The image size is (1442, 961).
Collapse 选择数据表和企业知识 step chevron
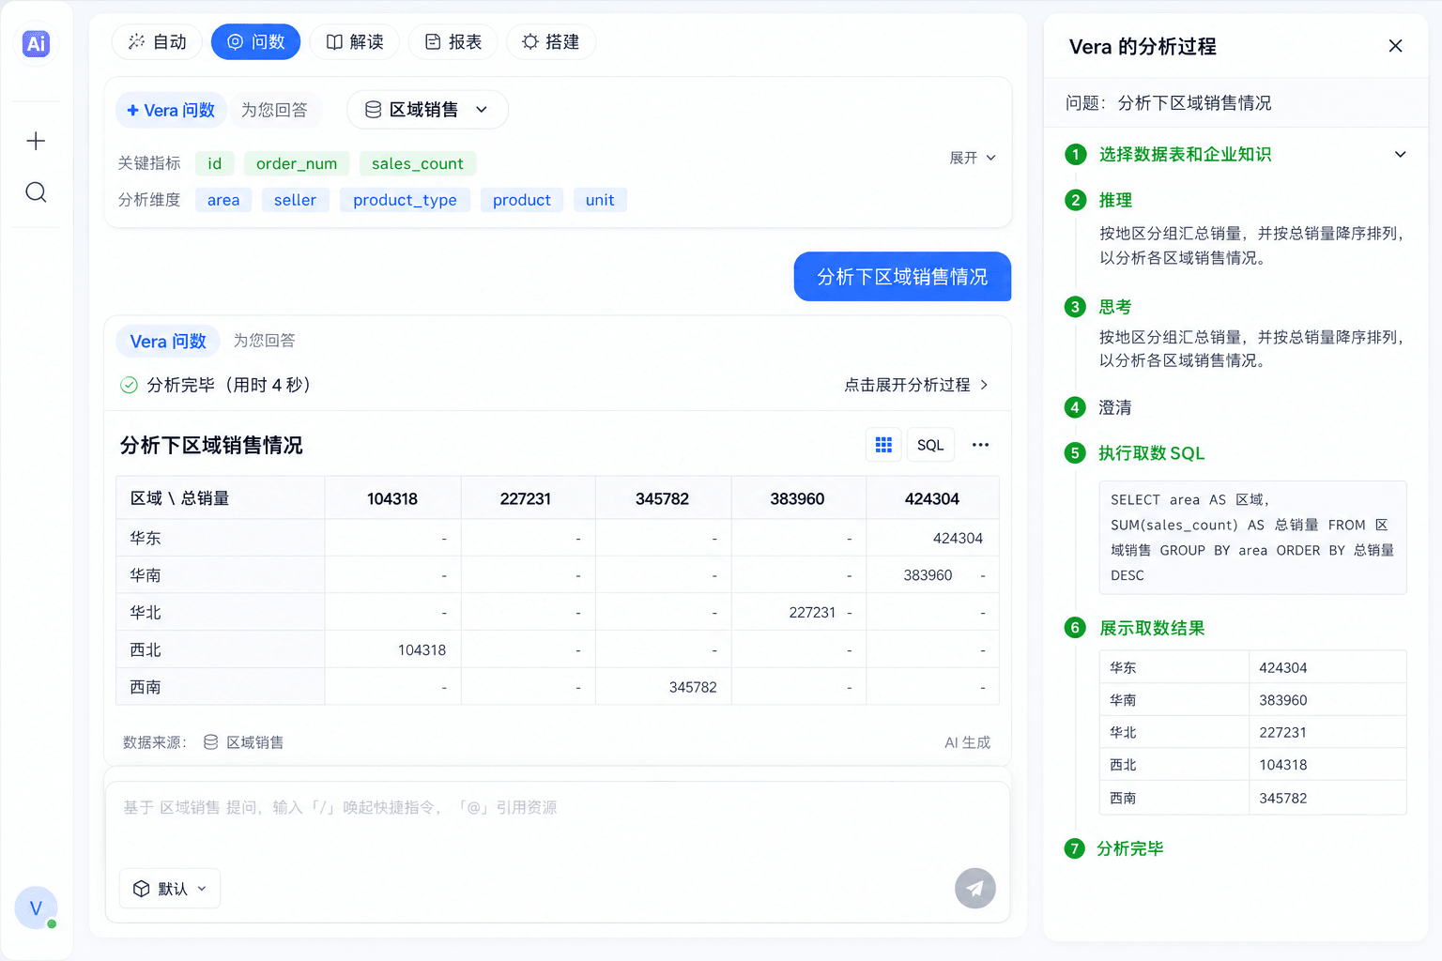click(x=1400, y=155)
